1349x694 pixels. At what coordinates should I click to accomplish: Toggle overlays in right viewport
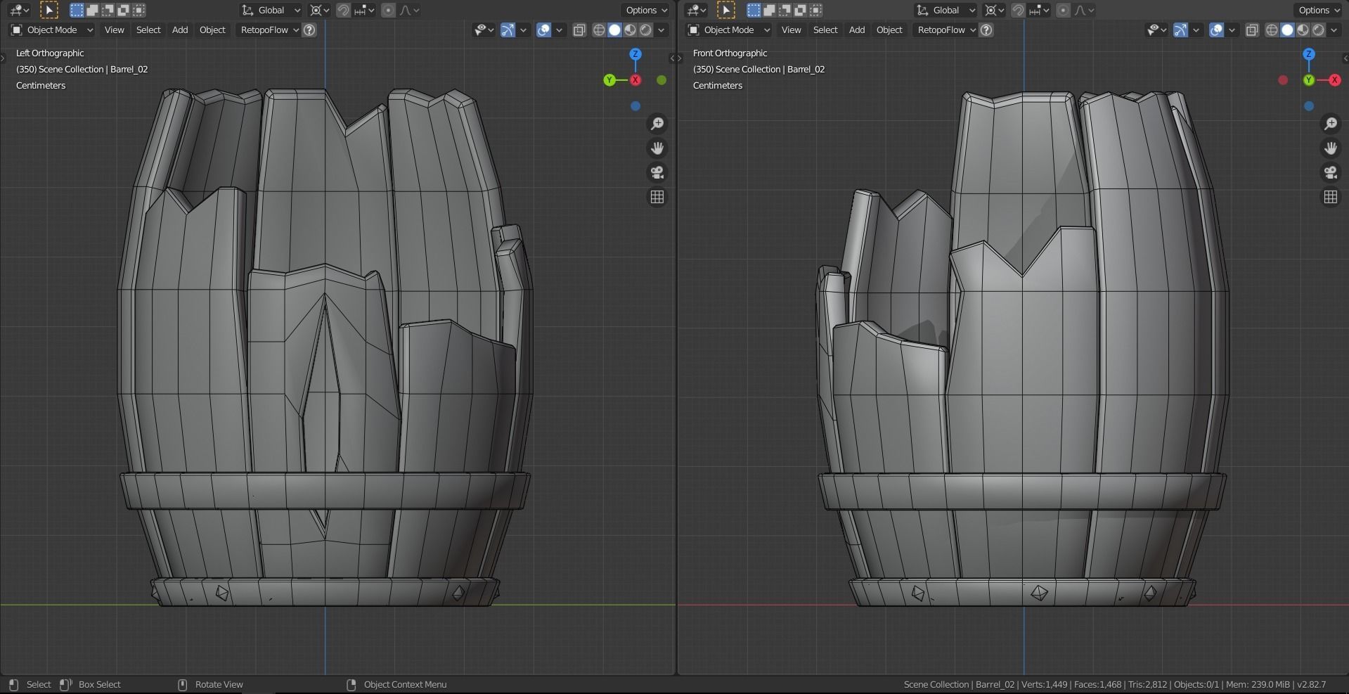tap(1216, 30)
